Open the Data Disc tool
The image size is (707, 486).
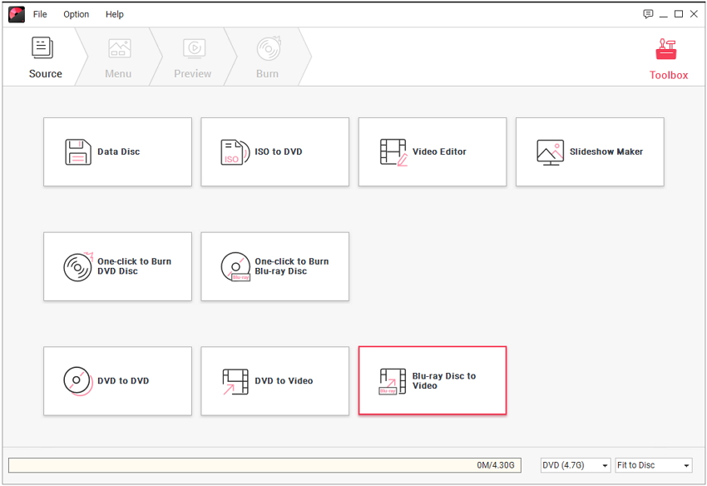tap(117, 151)
